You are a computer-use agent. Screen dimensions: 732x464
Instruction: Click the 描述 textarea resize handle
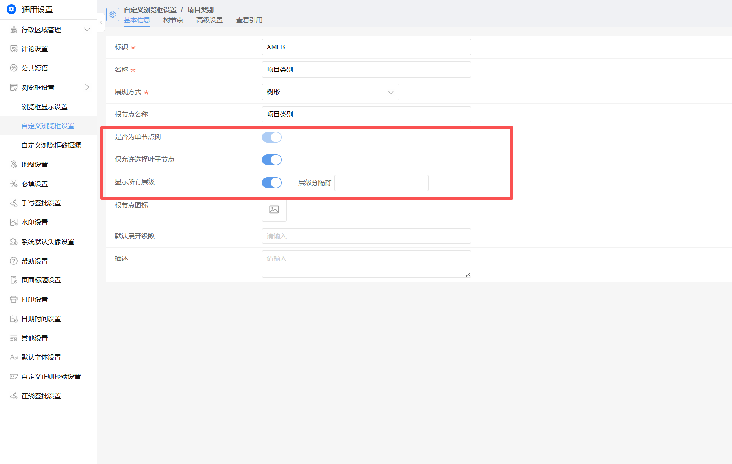click(468, 275)
